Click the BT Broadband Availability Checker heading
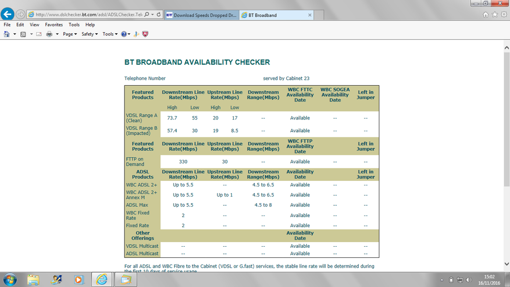Image resolution: width=510 pixels, height=287 pixels. 197,62
